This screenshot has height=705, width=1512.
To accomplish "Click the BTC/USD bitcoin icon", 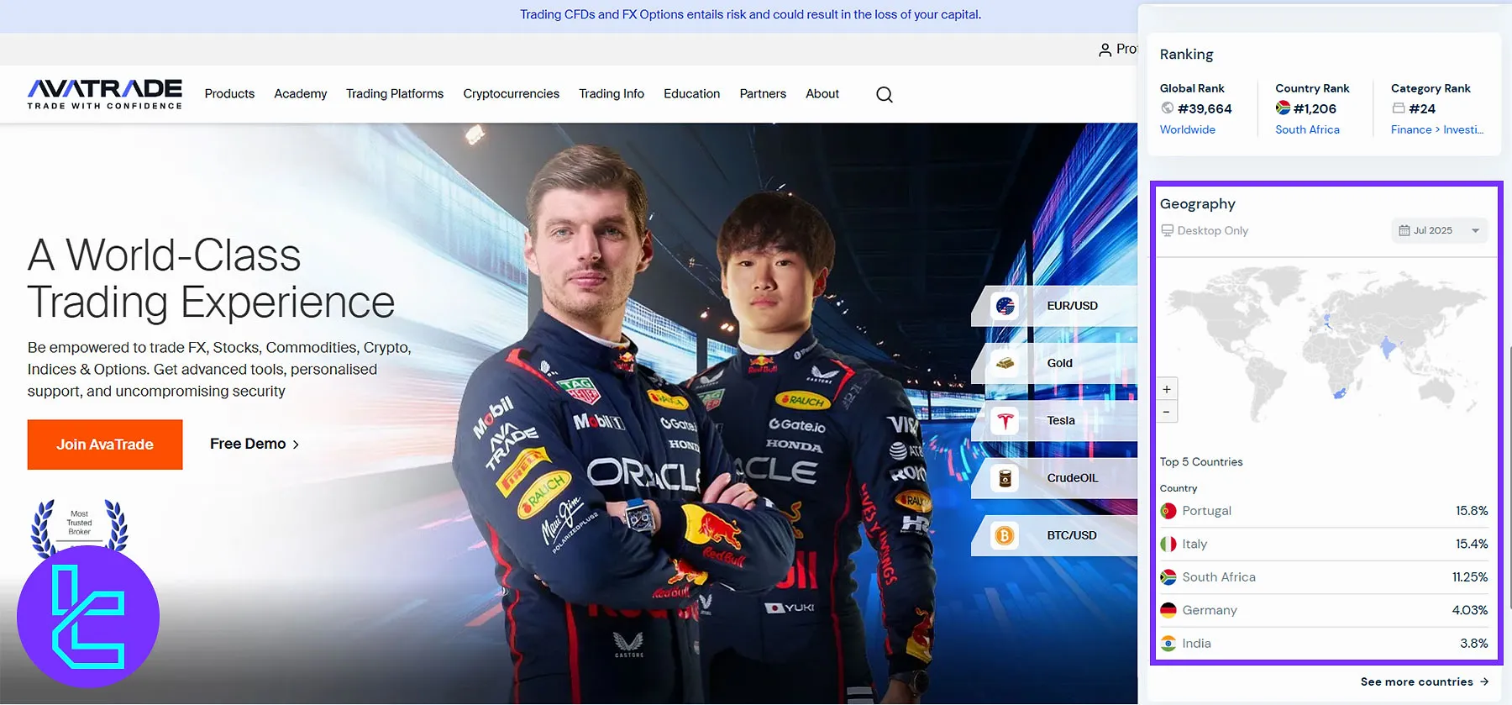I will (1005, 535).
